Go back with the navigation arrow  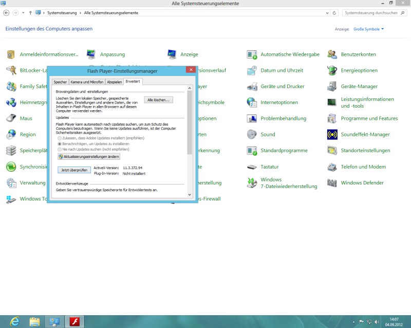[x=6, y=13]
